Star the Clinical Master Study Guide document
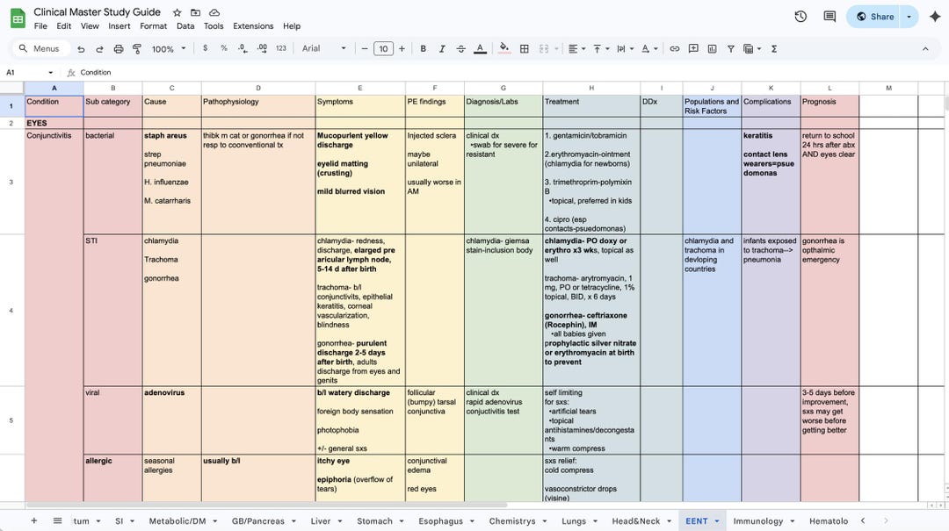 [x=177, y=12]
